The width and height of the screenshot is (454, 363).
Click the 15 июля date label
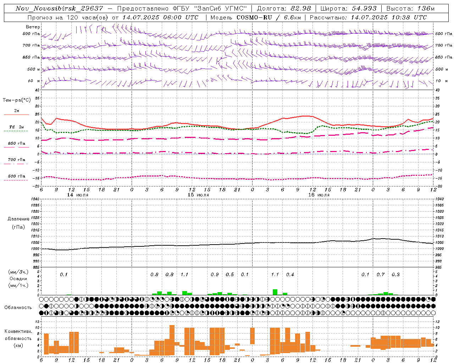[199, 195]
